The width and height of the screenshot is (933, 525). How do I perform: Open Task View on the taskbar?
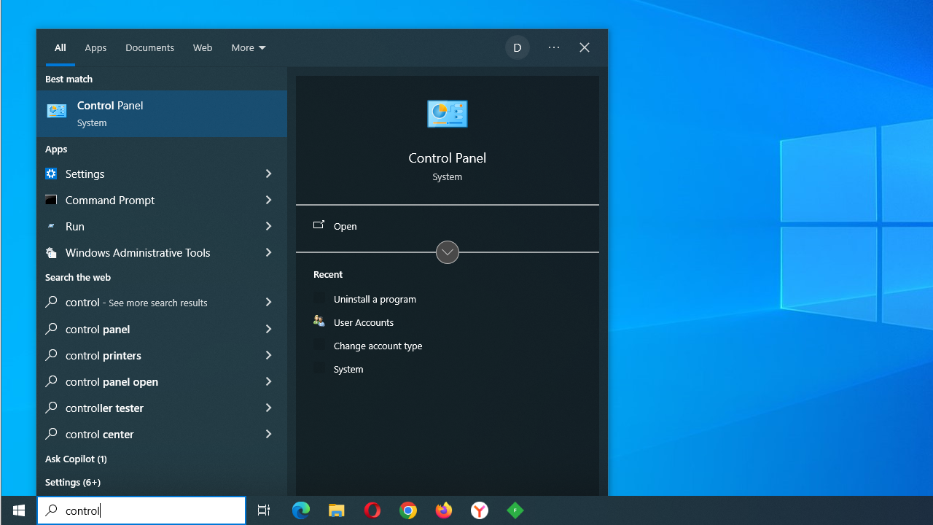click(264, 510)
